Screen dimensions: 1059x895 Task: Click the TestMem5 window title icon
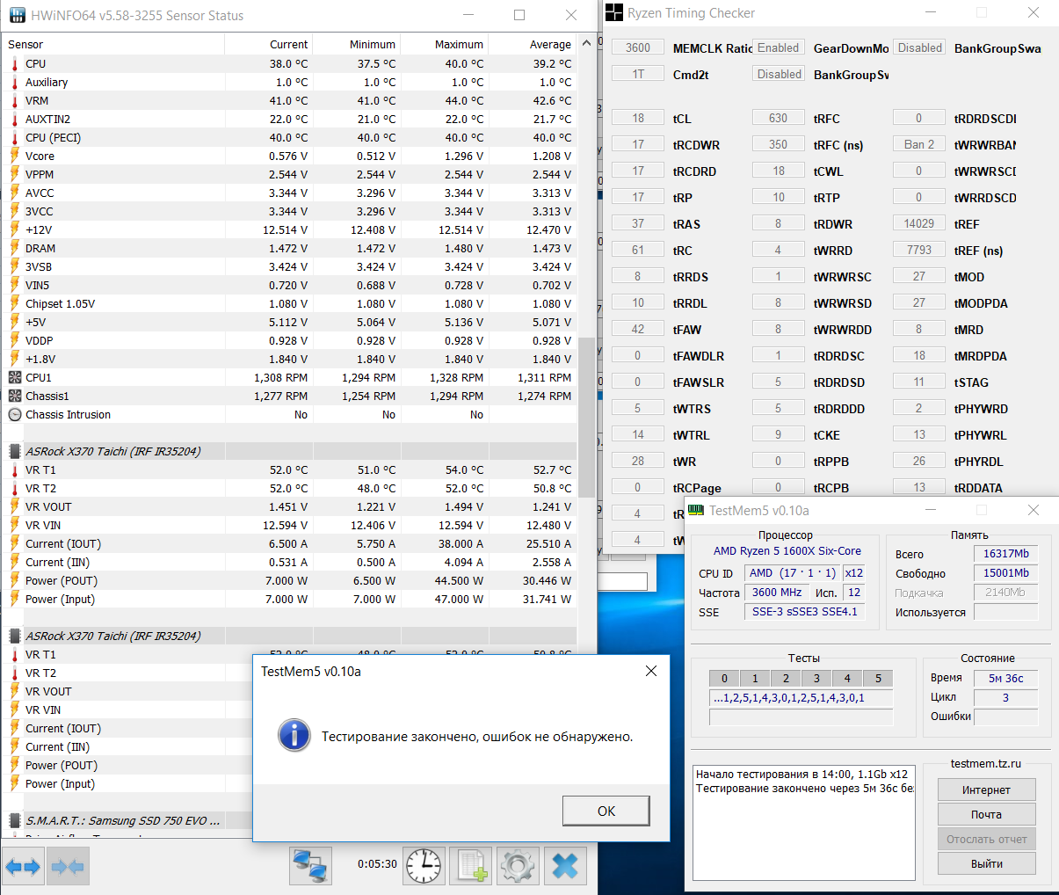click(x=696, y=510)
